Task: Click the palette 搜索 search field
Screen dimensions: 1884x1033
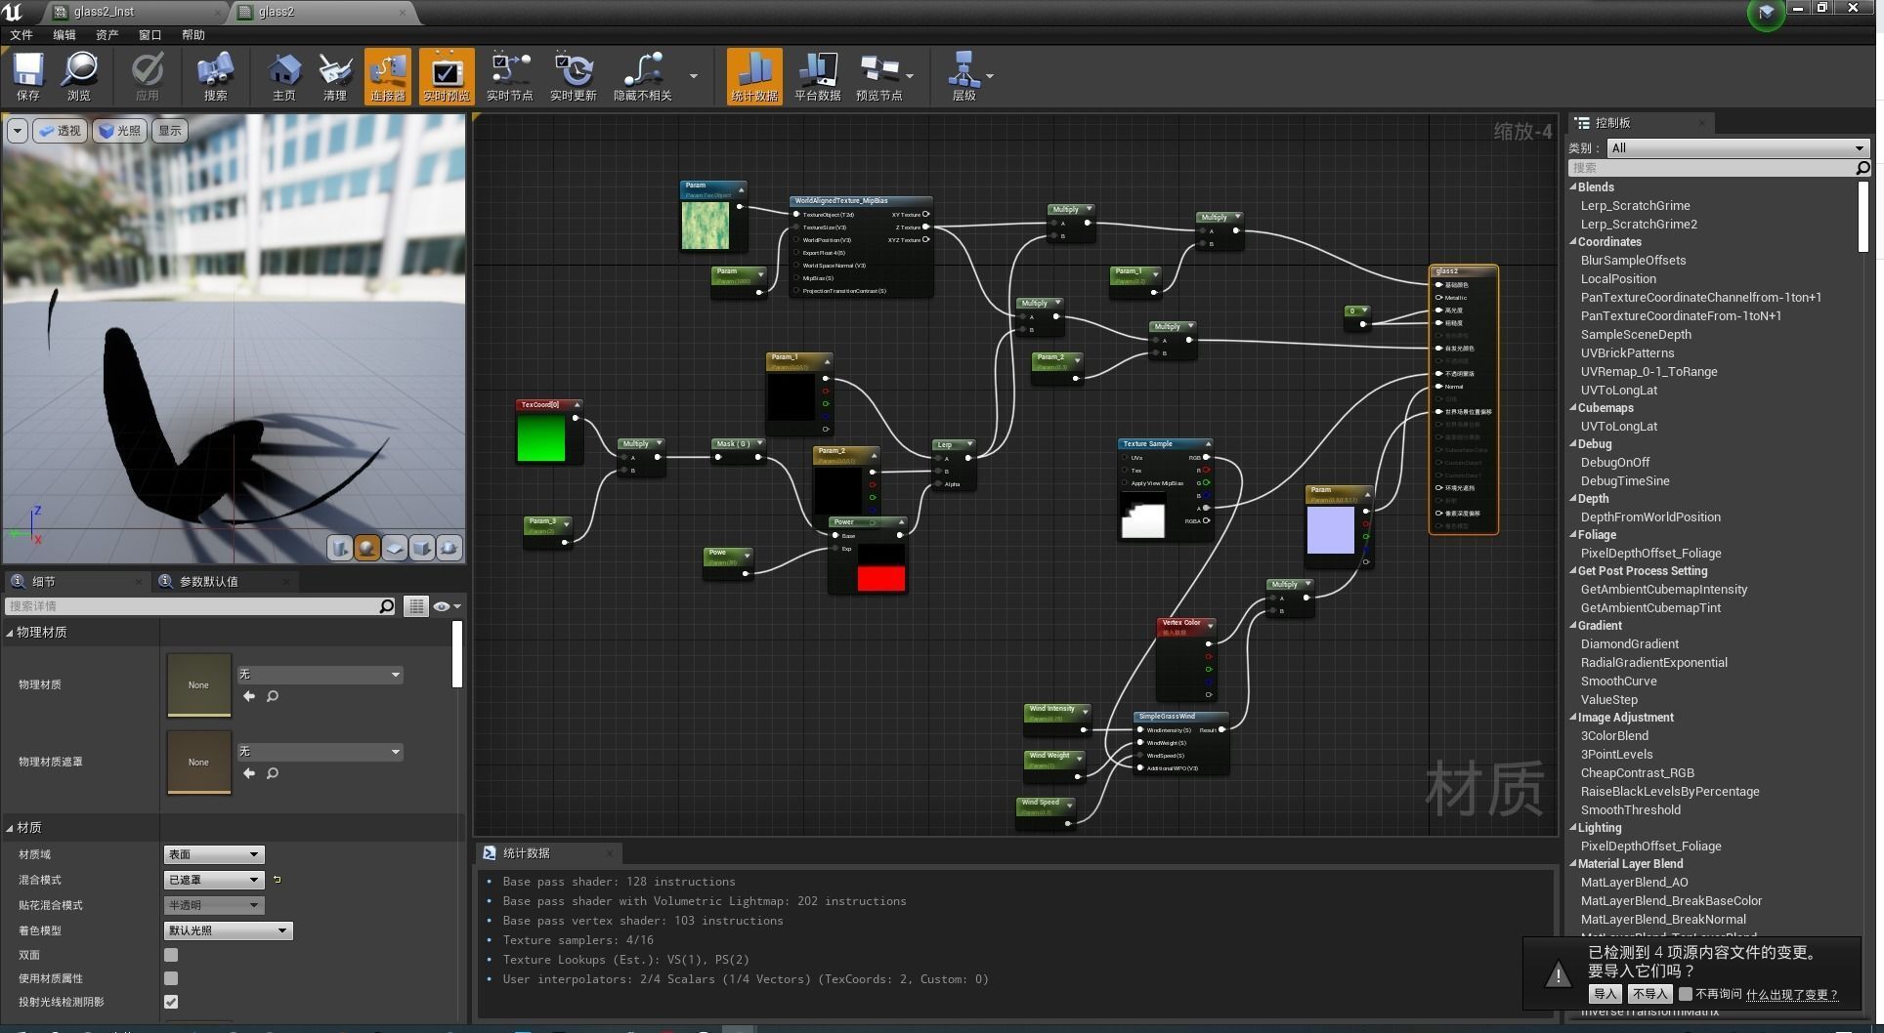Action: (1720, 168)
